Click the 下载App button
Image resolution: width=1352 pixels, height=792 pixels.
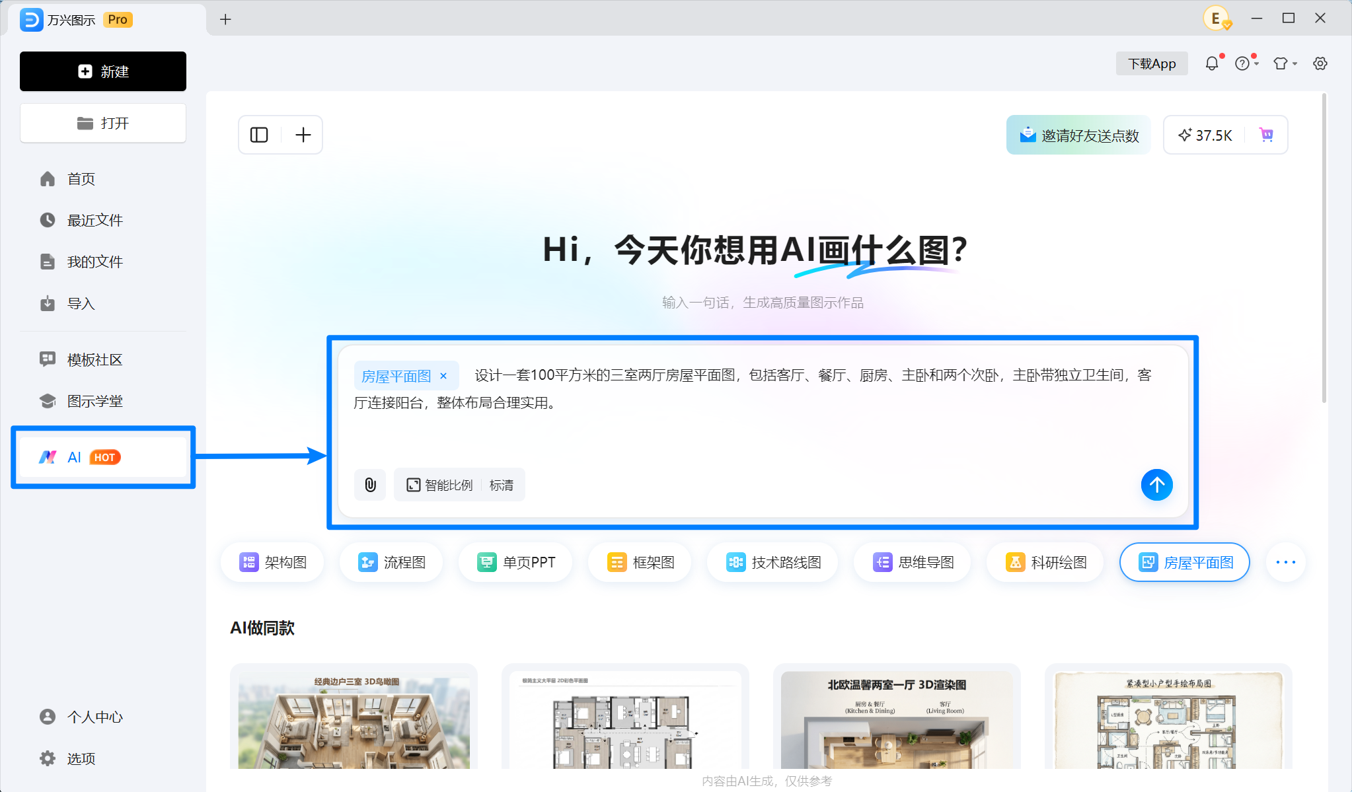(x=1152, y=63)
